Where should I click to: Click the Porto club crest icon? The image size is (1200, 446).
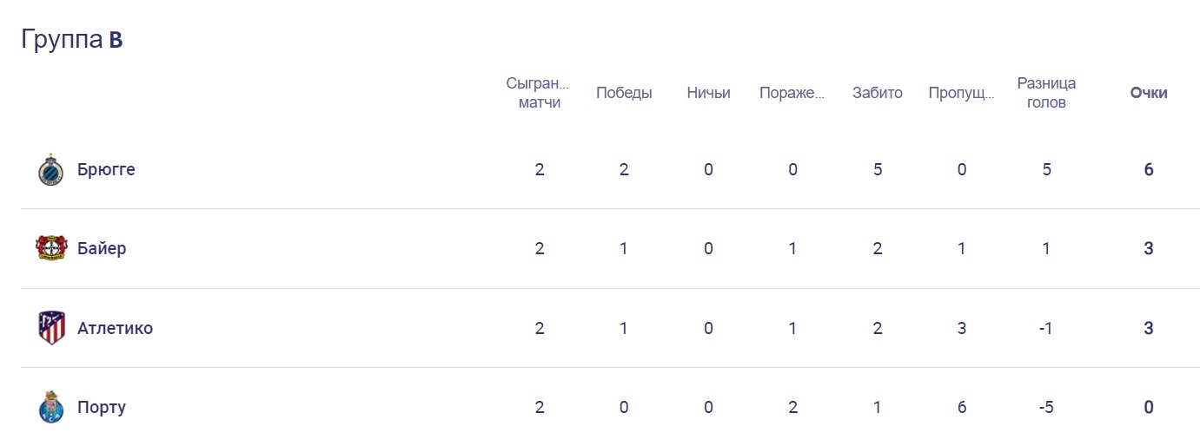click(x=51, y=407)
